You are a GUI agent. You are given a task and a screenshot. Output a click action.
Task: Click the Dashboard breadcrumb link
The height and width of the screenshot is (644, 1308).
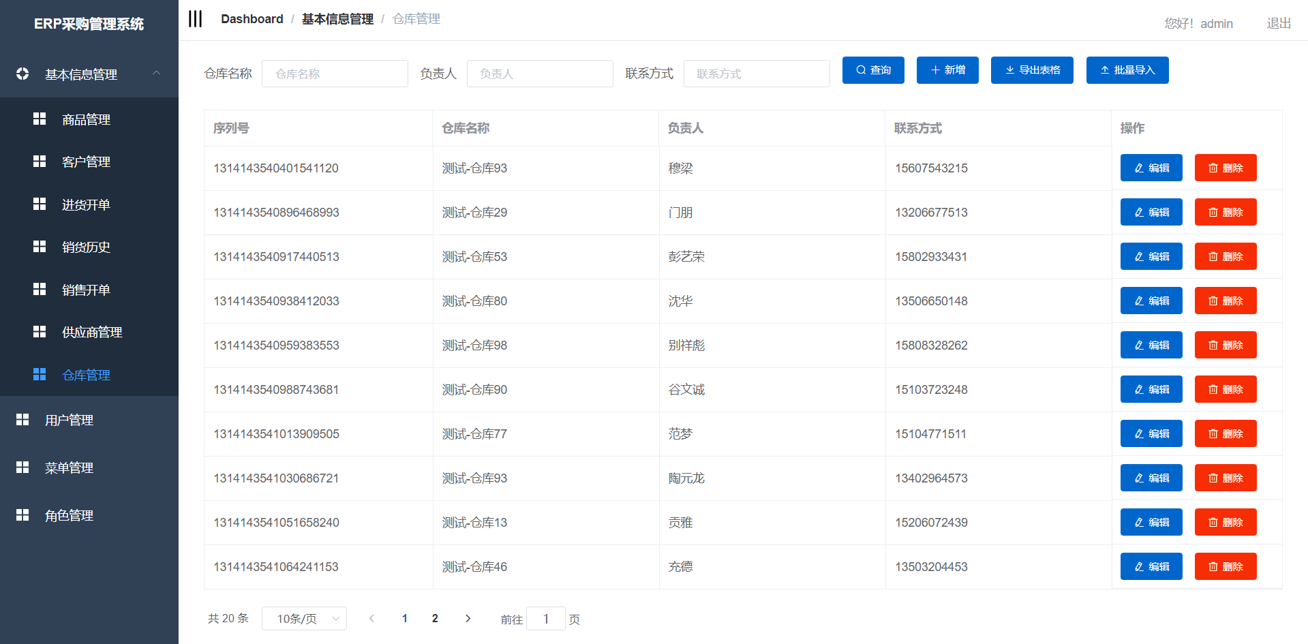pyautogui.click(x=252, y=19)
